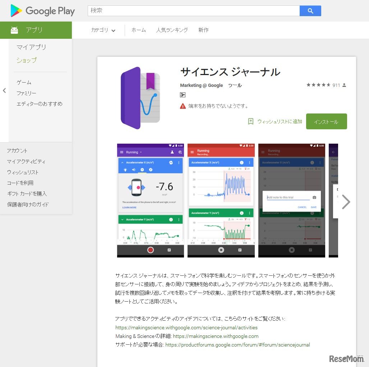369x367 pixels.
Task: Open 保護者向けのガイド link
Action: (x=28, y=204)
